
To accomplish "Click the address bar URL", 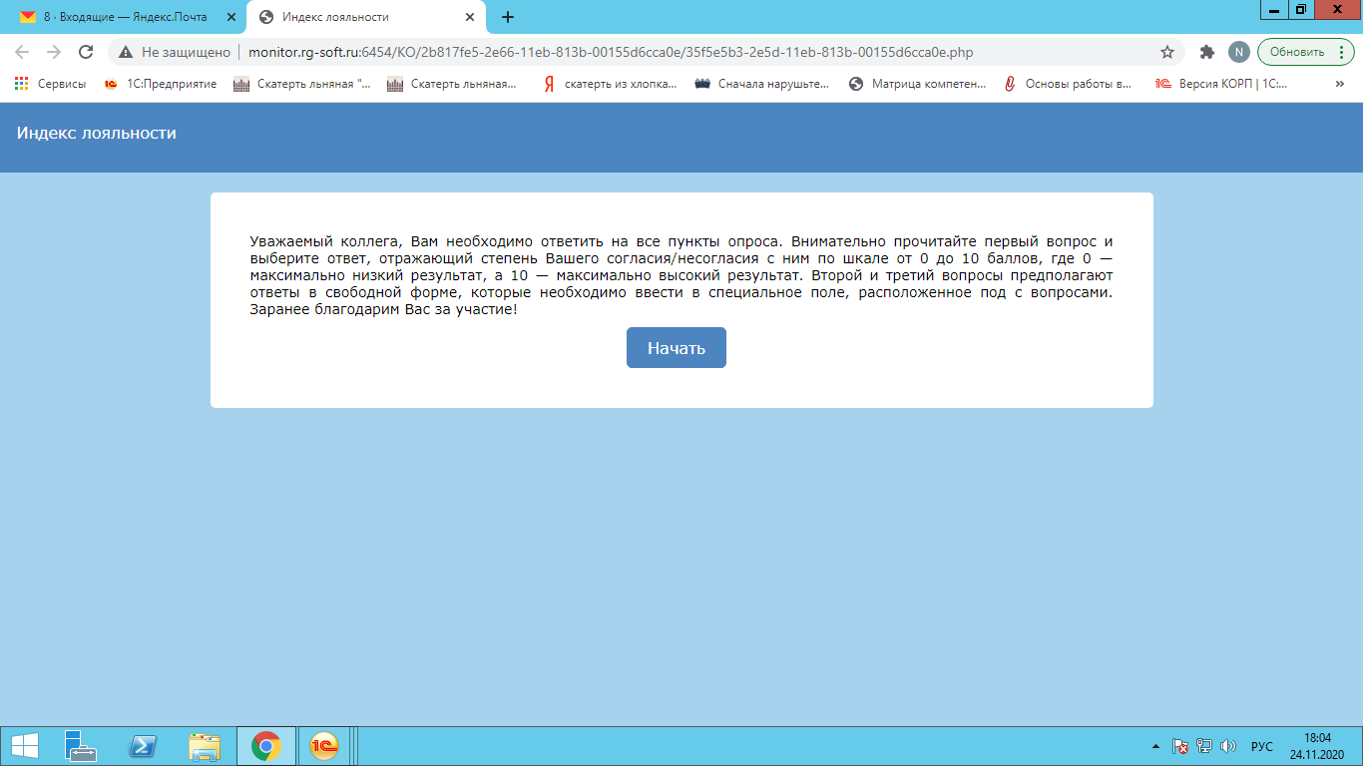I will click(x=611, y=52).
